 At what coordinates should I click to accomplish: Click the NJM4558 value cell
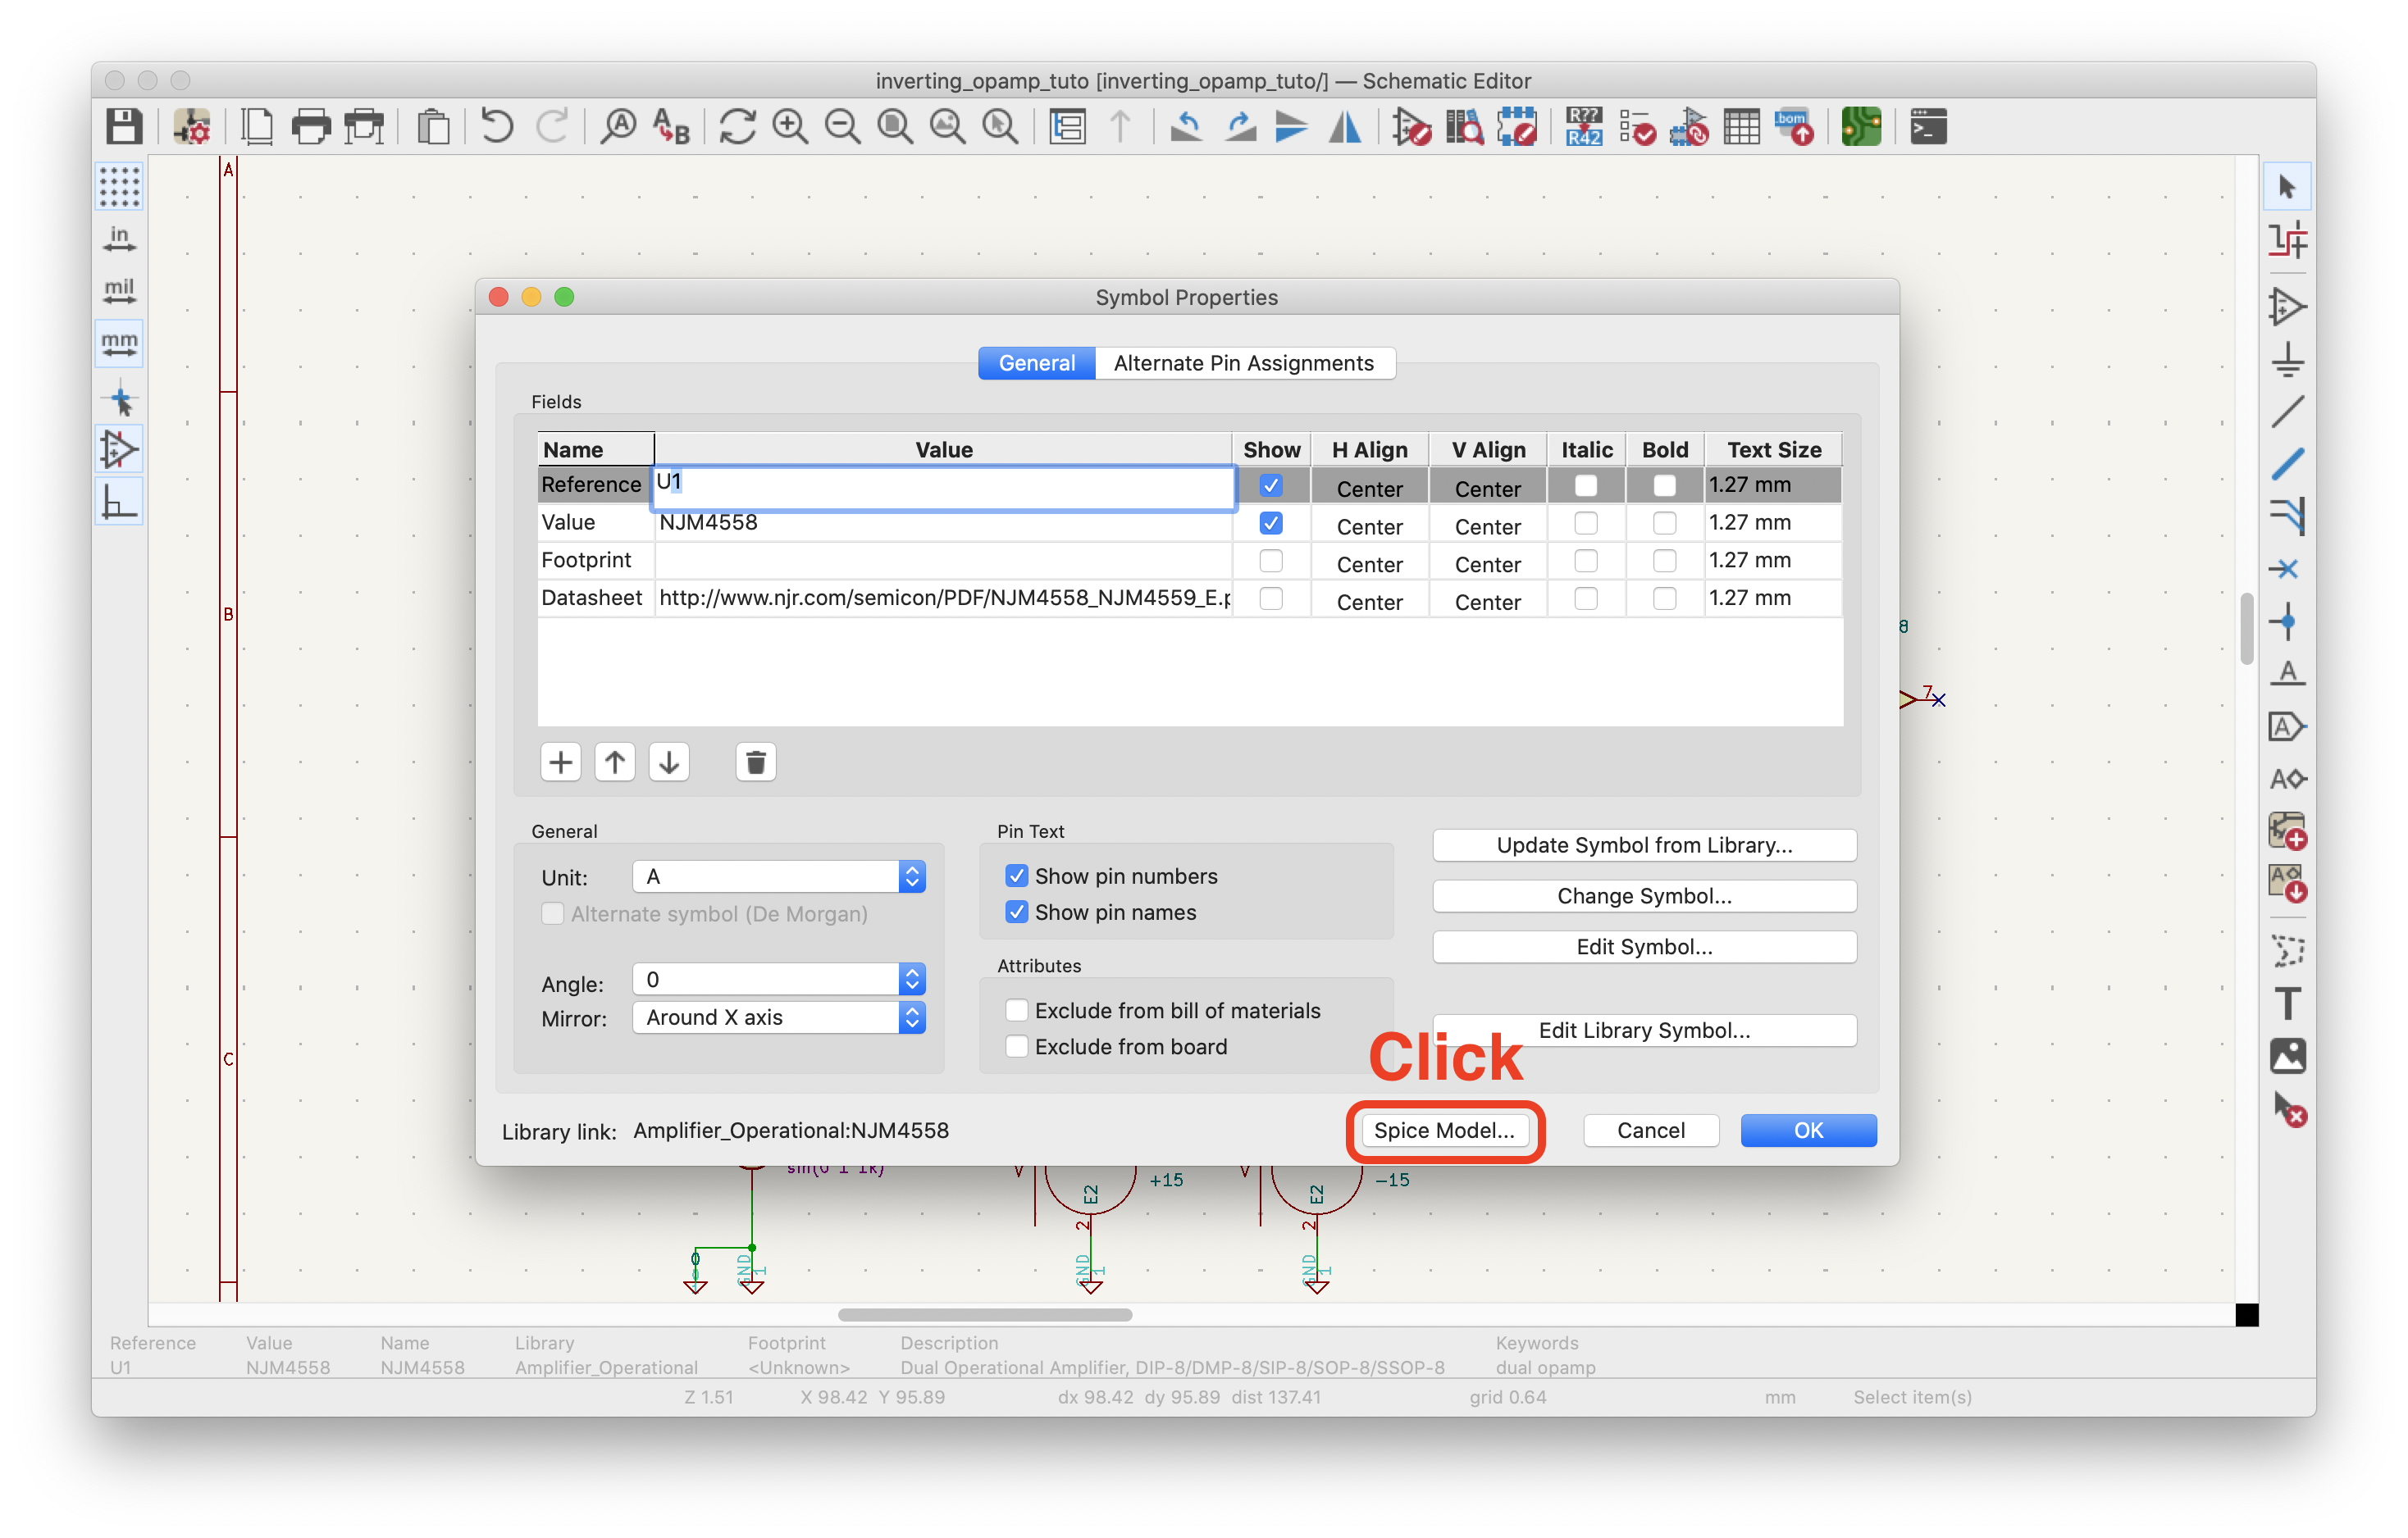(943, 523)
